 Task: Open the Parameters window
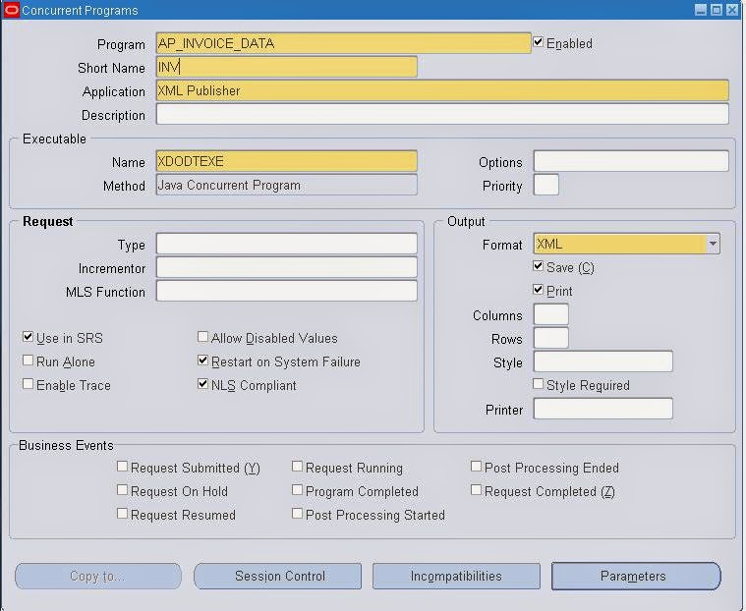coord(636,577)
